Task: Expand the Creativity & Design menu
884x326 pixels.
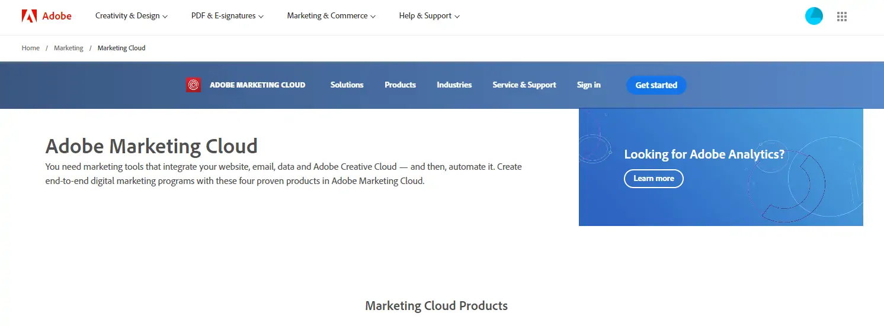Action: (132, 16)
